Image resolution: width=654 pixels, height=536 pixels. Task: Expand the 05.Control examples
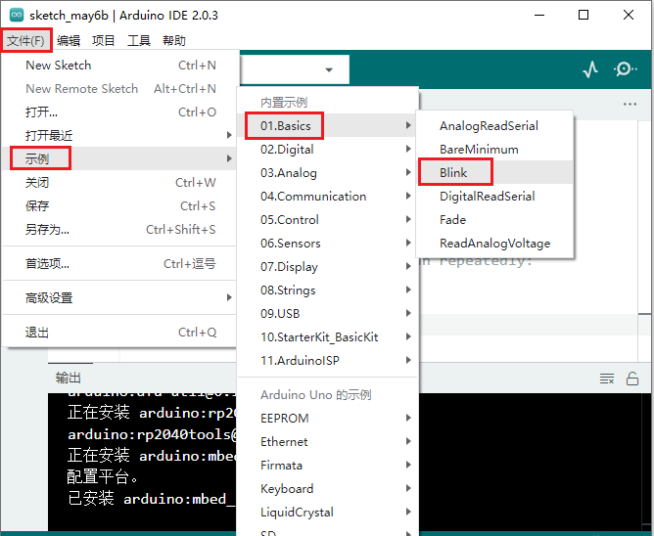pyautogui.click(x=327, y=220)
